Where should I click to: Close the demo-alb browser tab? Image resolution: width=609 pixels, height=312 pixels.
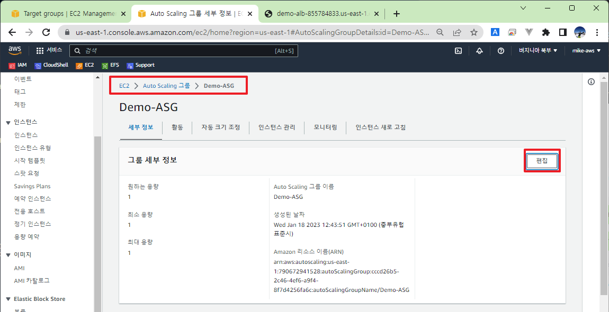378,14
